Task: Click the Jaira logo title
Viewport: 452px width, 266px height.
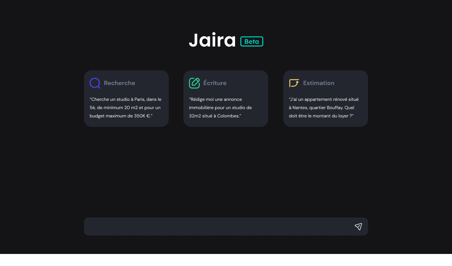Action: (212, 40)
